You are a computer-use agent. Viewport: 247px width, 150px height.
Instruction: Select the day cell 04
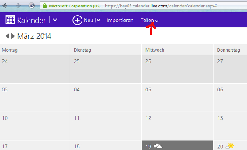[105, 98]
